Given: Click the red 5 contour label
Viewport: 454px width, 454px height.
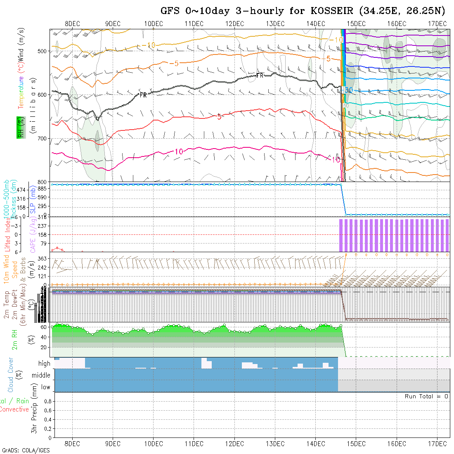Looking at the screenshot, I should click(x=219, y=117).
